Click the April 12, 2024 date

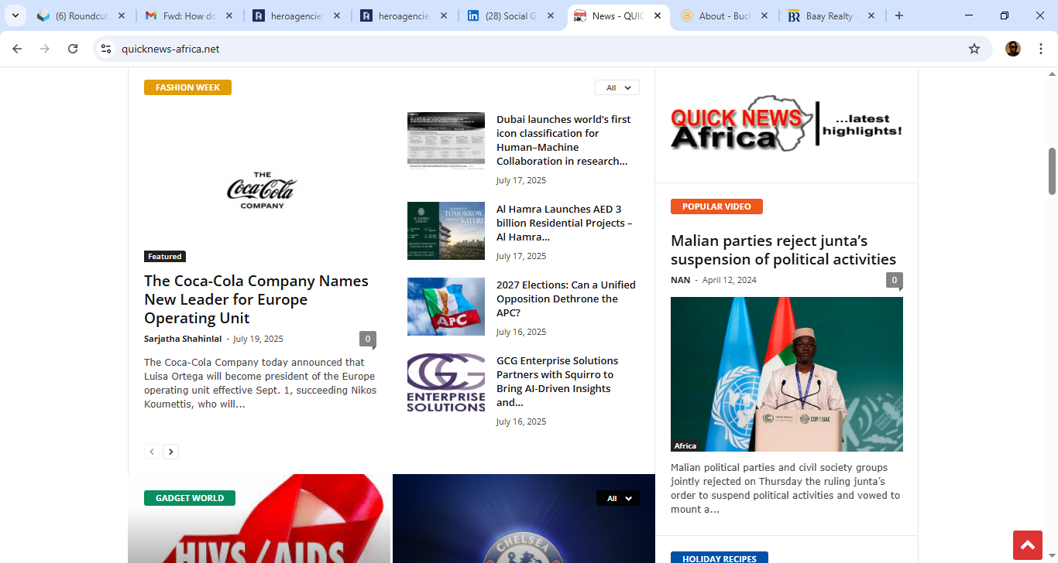click(x=729, y=280)
